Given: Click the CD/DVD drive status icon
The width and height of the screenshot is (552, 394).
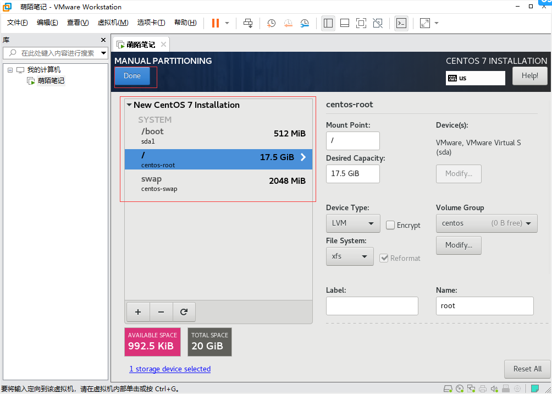Looking at the screenshot, I should point(460,388).
